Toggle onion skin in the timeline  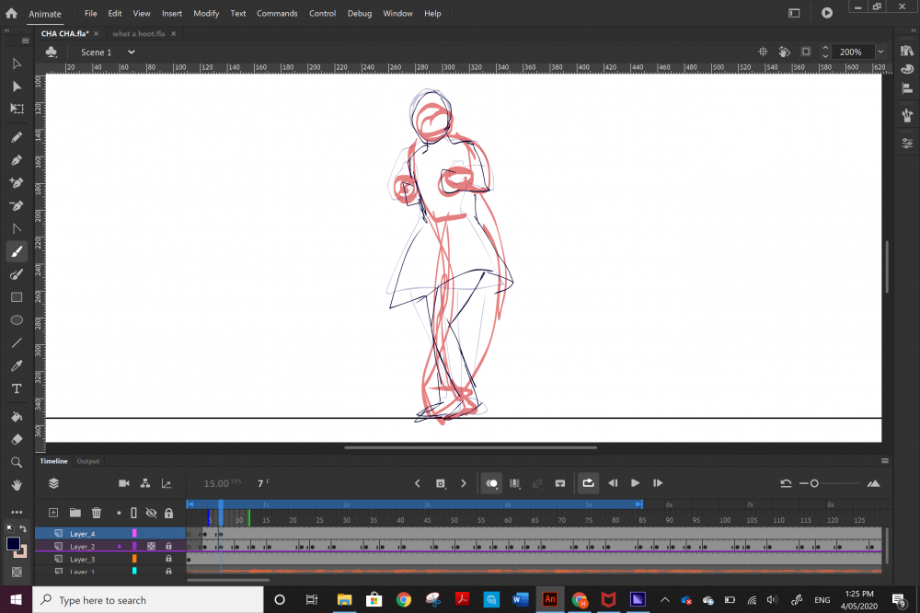tap(492, 483)
